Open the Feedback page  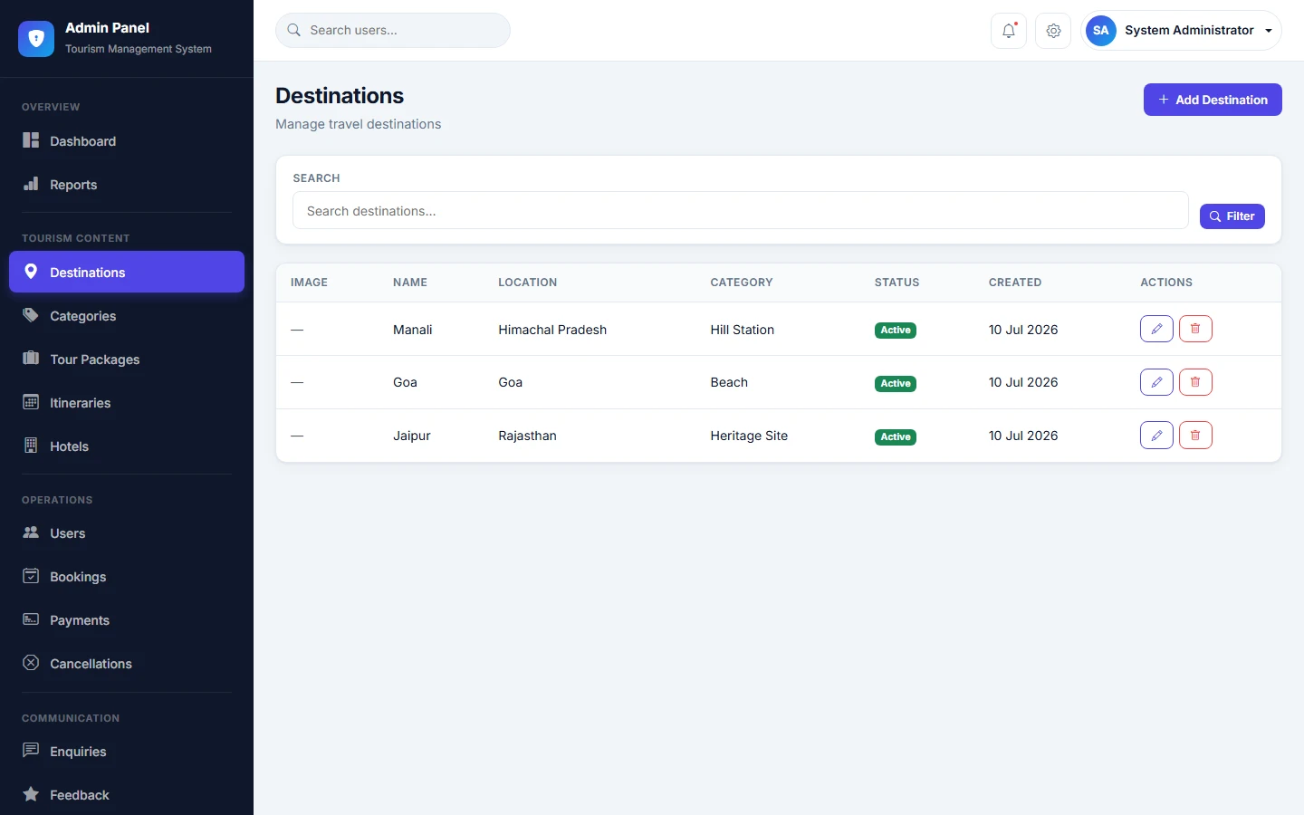pyautogui.click(x=127, y=795)
